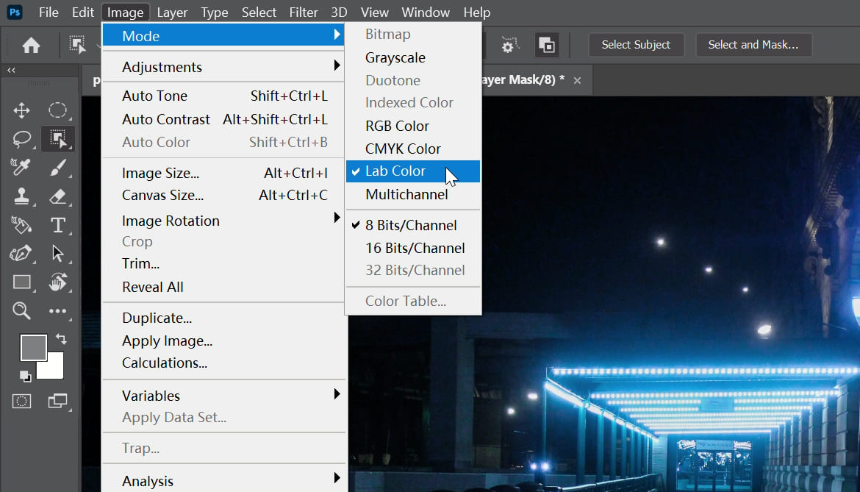Click the Zoom magnifier tool

pos(21,310)
